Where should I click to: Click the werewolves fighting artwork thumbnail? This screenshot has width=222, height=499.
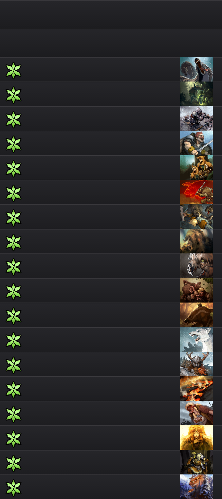click(196, 217)
